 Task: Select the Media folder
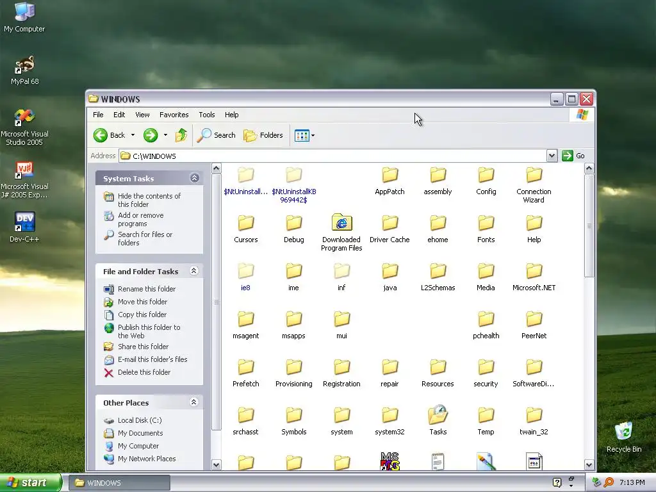click(486, 277)
